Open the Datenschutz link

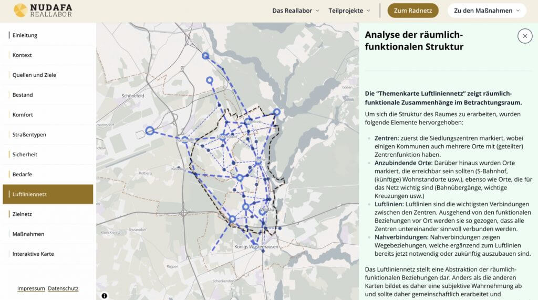tap(63, 288)
